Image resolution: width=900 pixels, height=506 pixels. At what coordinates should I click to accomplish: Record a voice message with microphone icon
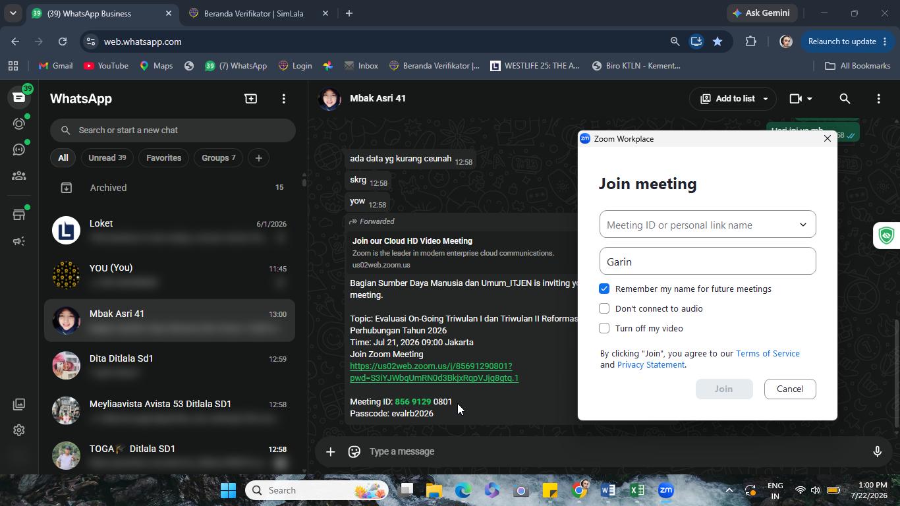877,451
